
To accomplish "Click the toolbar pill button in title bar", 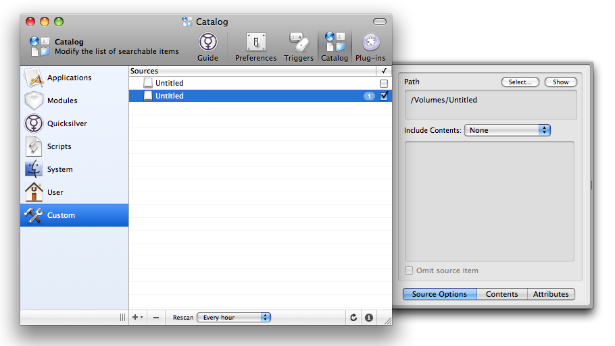I will point(380,22).
